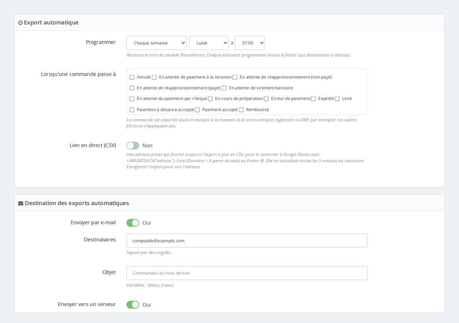Click the Objet subject input field
This screenshot has height=323, width=459.
[247, 273]
